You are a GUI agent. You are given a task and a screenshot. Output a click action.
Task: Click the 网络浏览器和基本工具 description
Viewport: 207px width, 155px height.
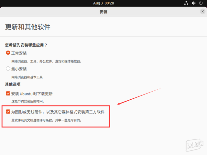click(x=27, y=77)
